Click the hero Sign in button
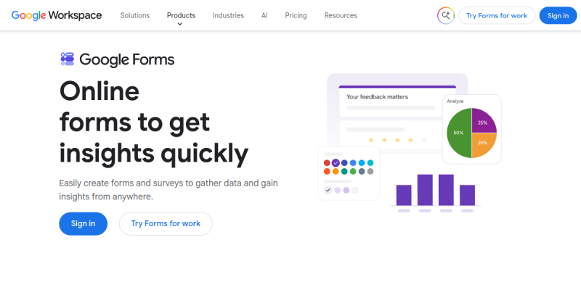Viewport: 581px width, 290px height. 83,223
